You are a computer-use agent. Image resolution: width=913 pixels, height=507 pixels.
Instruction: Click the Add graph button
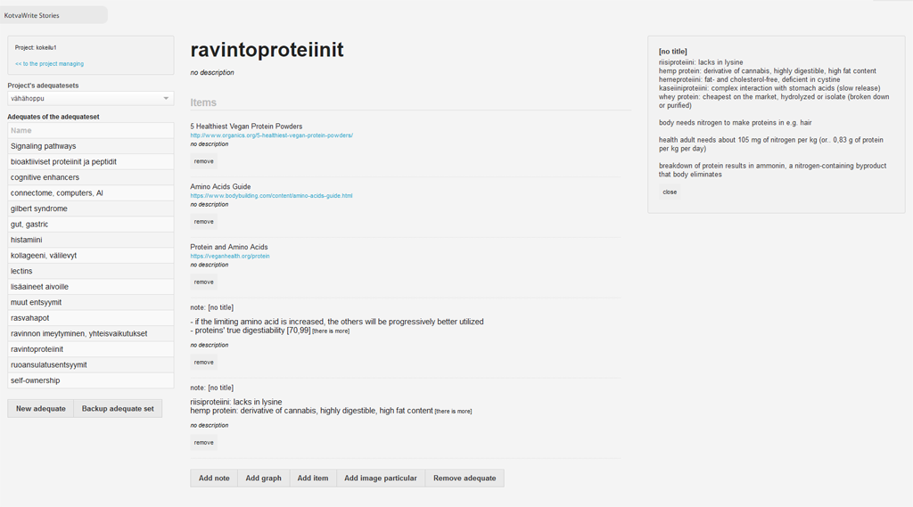tap(263, 478)
